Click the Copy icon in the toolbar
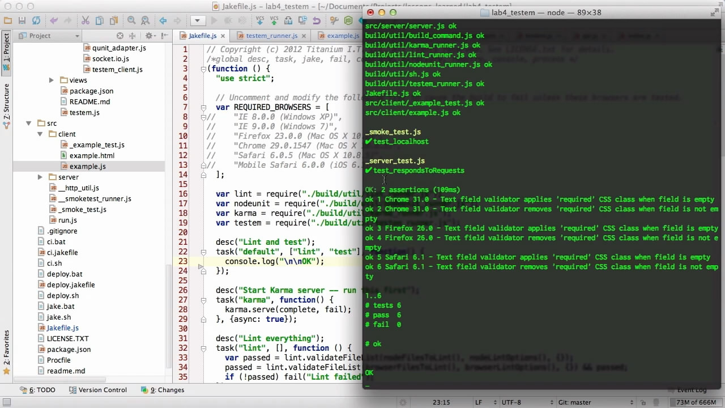 click(x=100, y=20)
